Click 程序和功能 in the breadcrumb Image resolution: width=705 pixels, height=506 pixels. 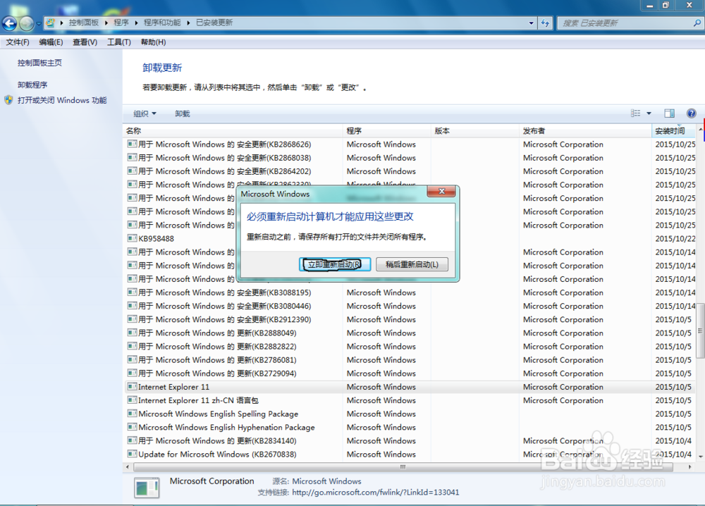tap(162, 23)
